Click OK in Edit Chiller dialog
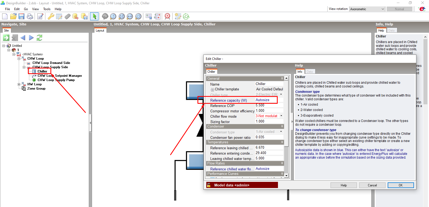The width and height of the screenshot is (429, 207). point(401,185)
